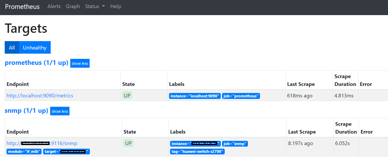Click the 618ms ago last scrape value
388x163 pixels.
[300, 96]
